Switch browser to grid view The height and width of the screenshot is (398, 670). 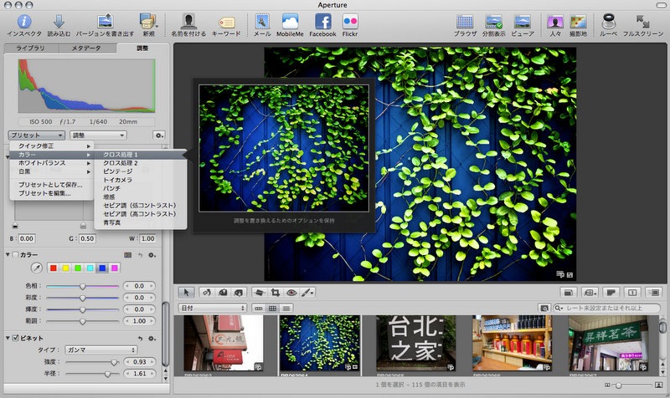coord(272,308)
